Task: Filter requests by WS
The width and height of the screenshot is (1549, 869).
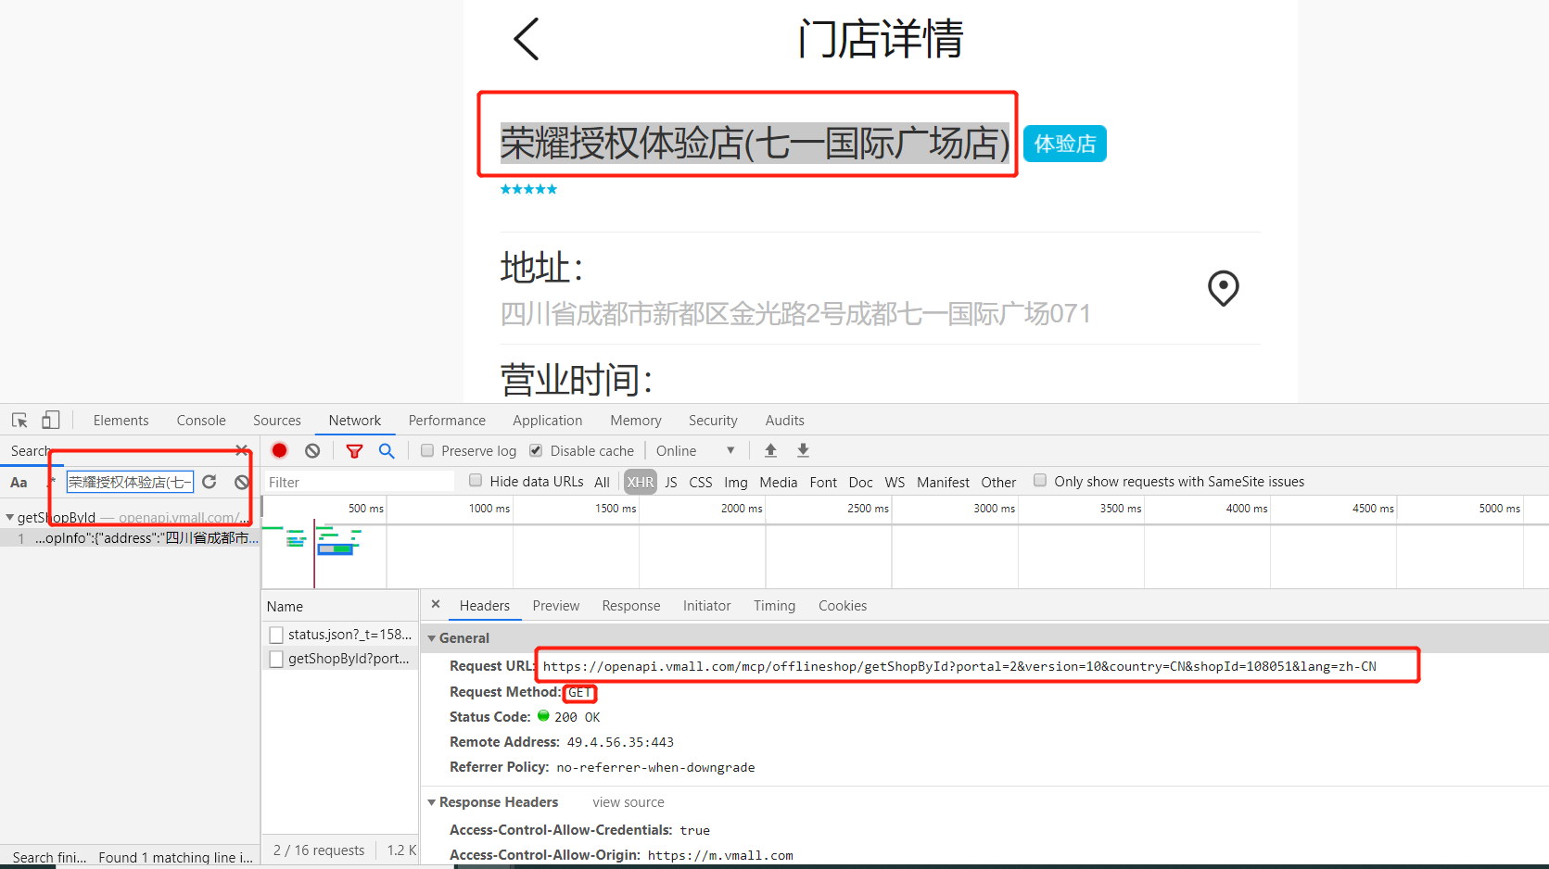Action: [x=895, y=482]
